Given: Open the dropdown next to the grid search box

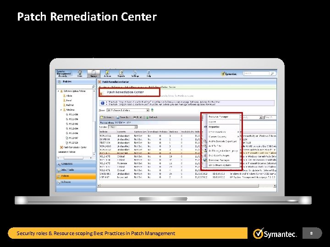Looking at the screenshot, I should pyautogui.click(x=260, y=117).
